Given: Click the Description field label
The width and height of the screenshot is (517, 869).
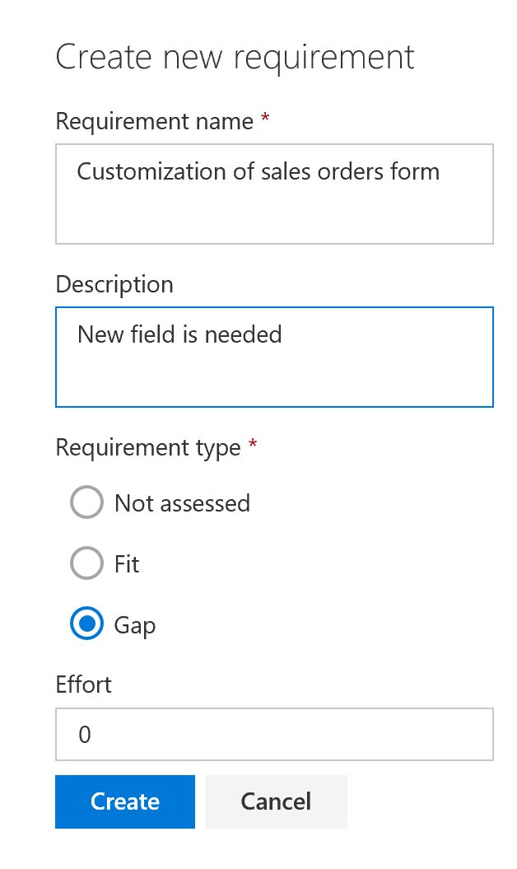Looking at the screenshot, I should 114,284.
